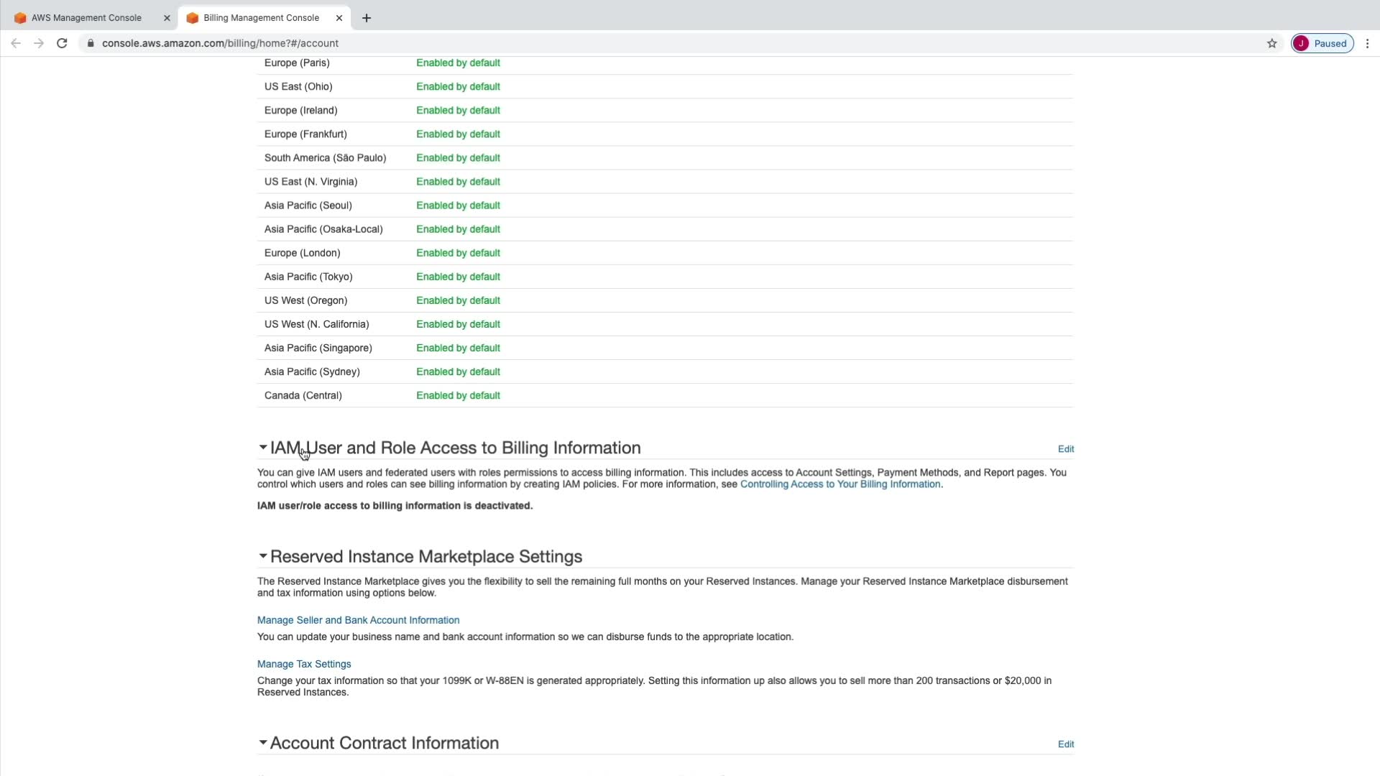Image resolution: width=1380 pixels, height=776 pixels.
Task: Open Manage Seller and Bank Account Information
Action: [x=358, y=620]
